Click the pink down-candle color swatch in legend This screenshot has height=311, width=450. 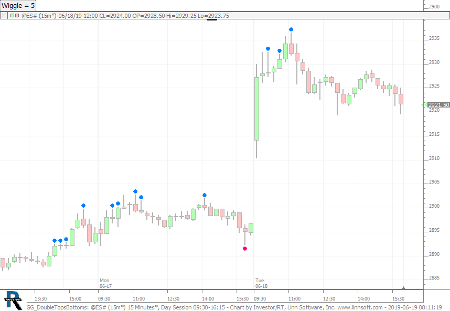(x=17, y=16)
